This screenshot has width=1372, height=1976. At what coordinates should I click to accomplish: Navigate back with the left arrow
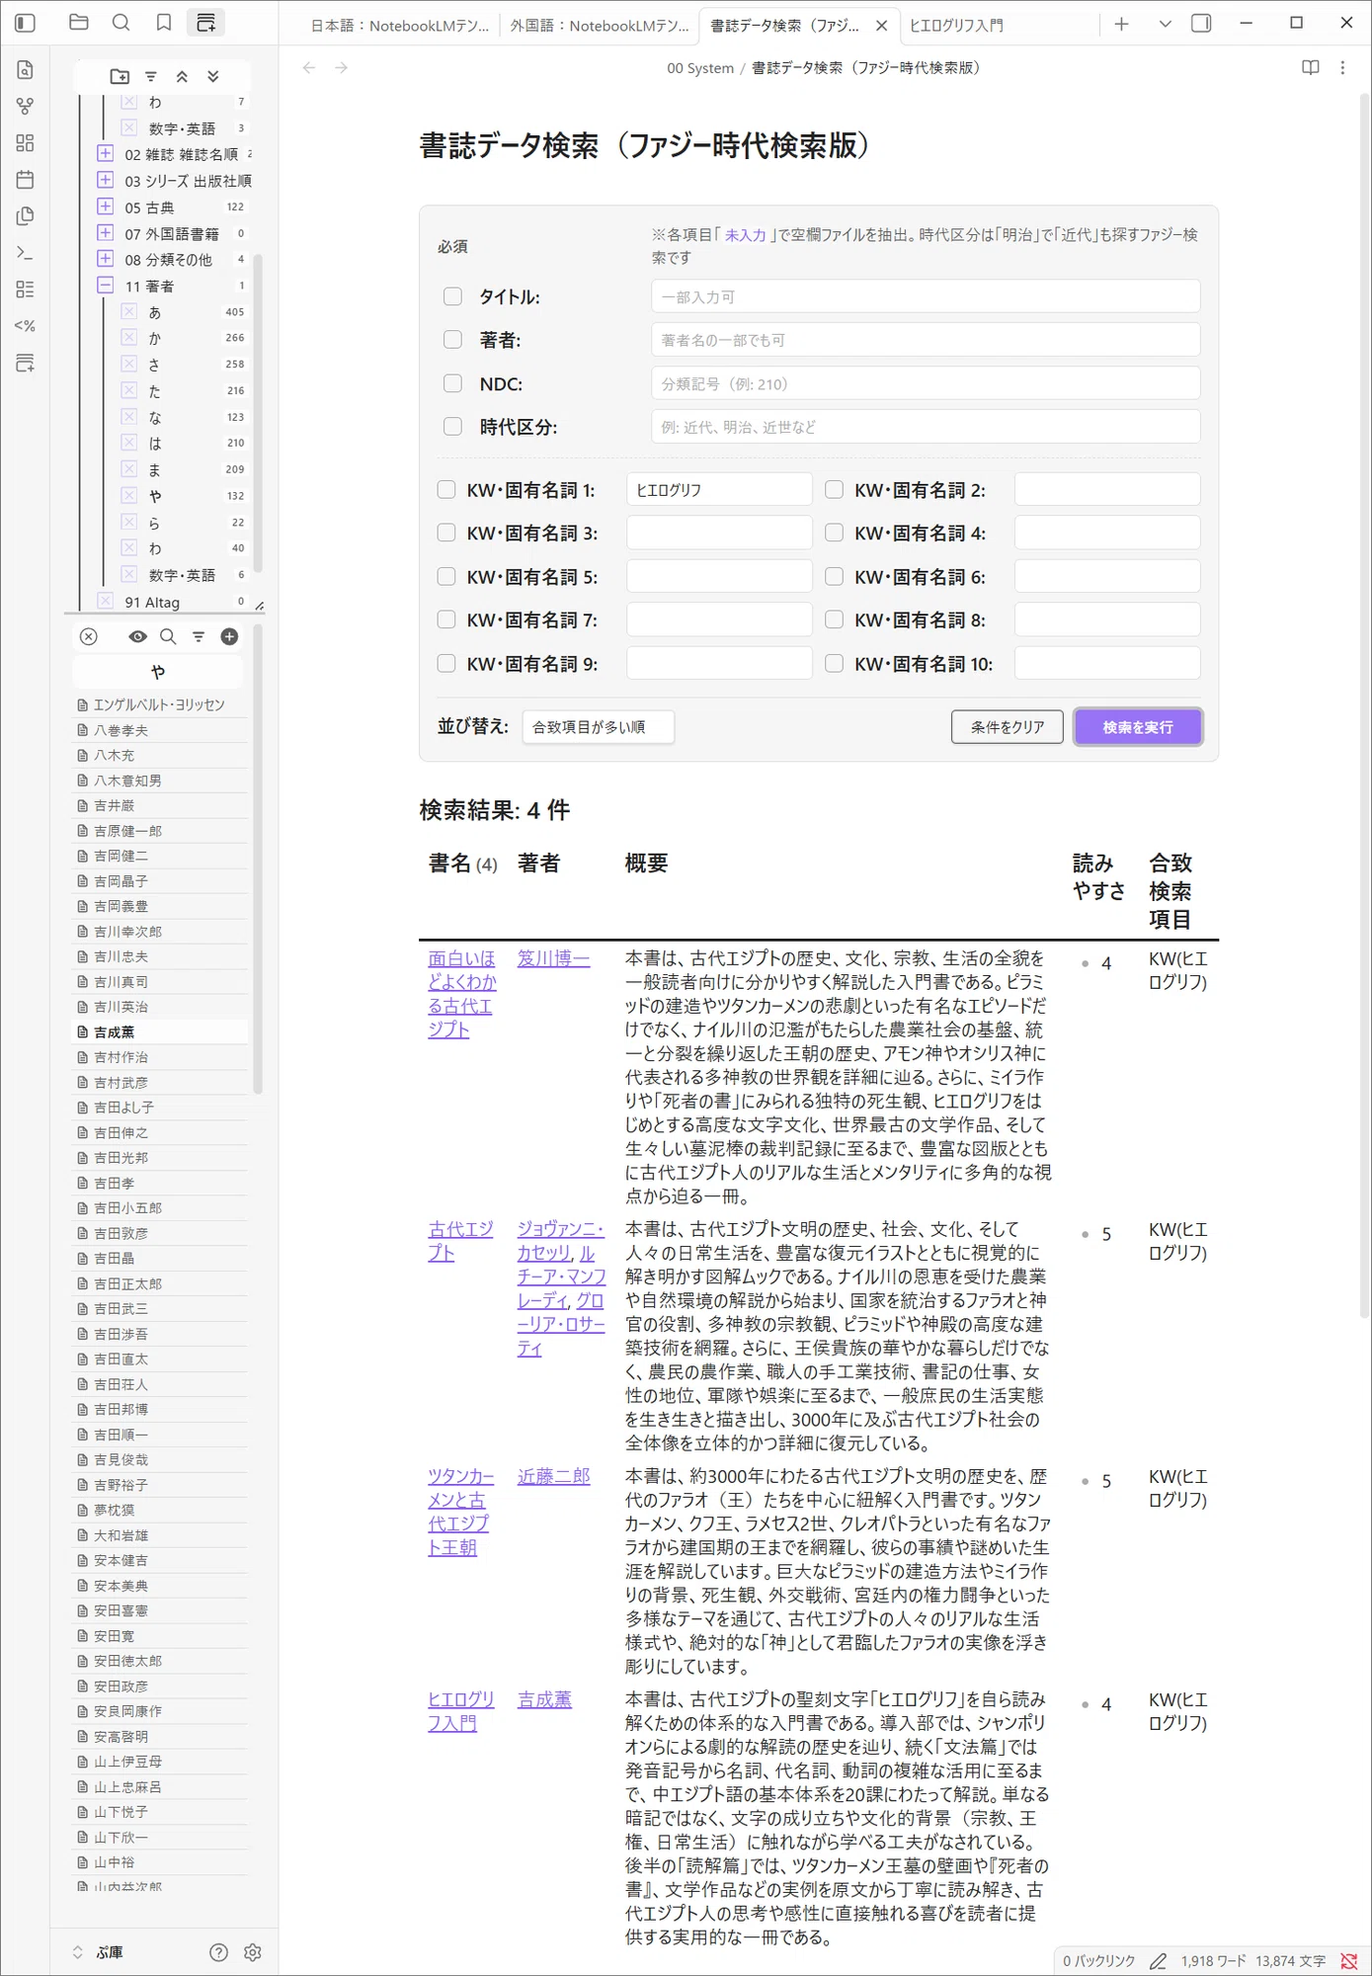(x=309, y=67)
